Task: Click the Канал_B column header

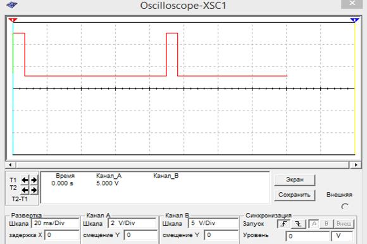Action: [x=166, y=176]
